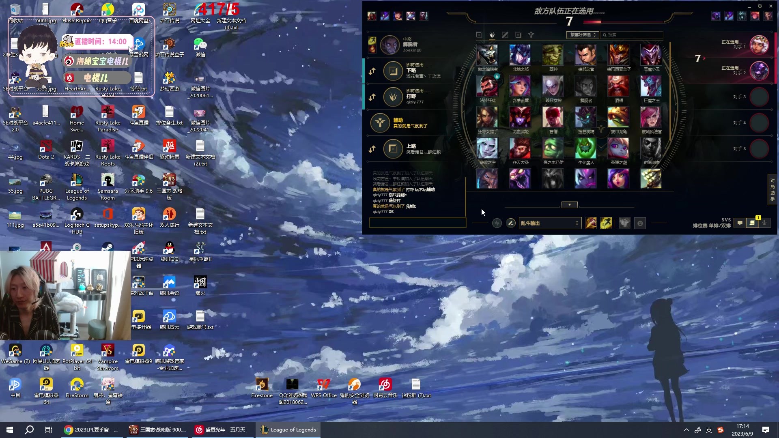Image resolution: width=779 pixels, height=438 pixels.
Task: Select champion 巨魔之王
Action: 651,86
